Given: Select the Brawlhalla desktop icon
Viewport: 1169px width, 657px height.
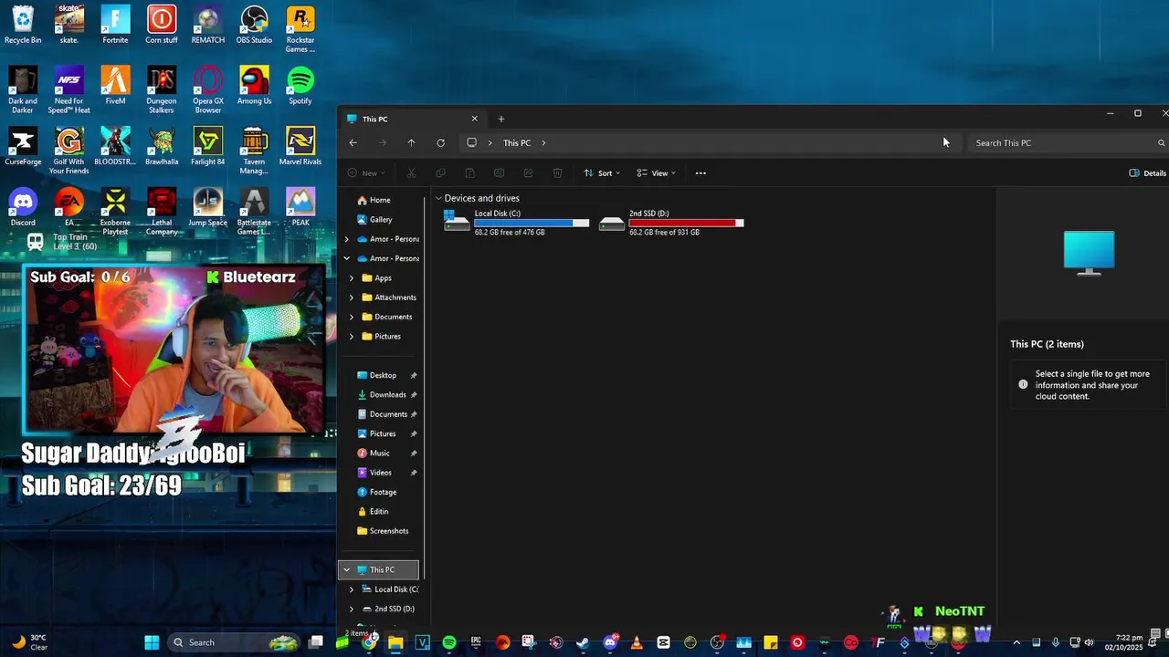Looking at the screenshot, I should (162, 147).
